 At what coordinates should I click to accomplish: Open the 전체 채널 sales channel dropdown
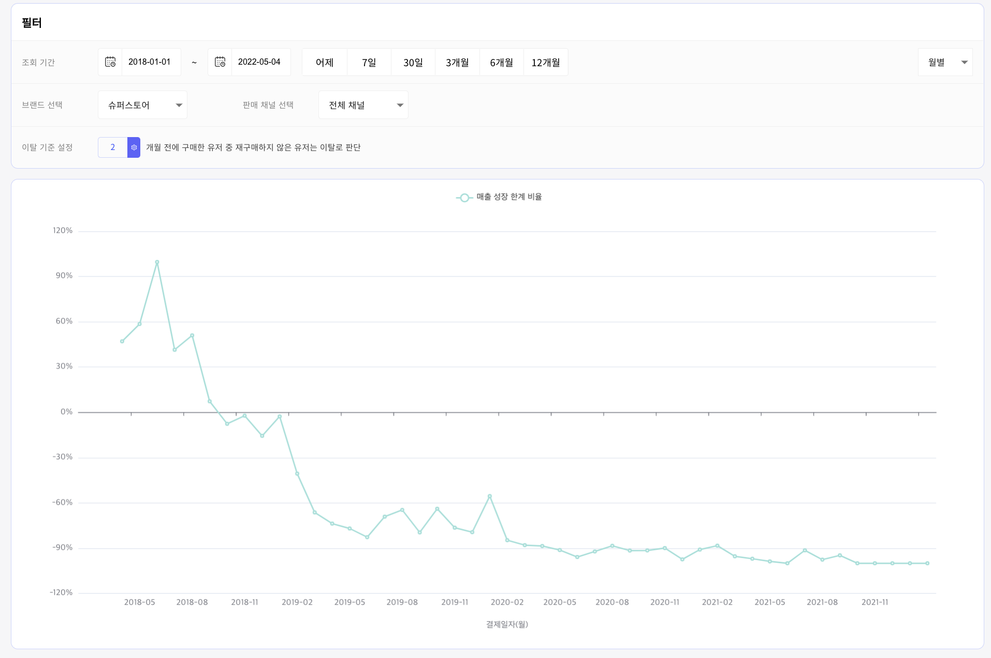(363, 105)
